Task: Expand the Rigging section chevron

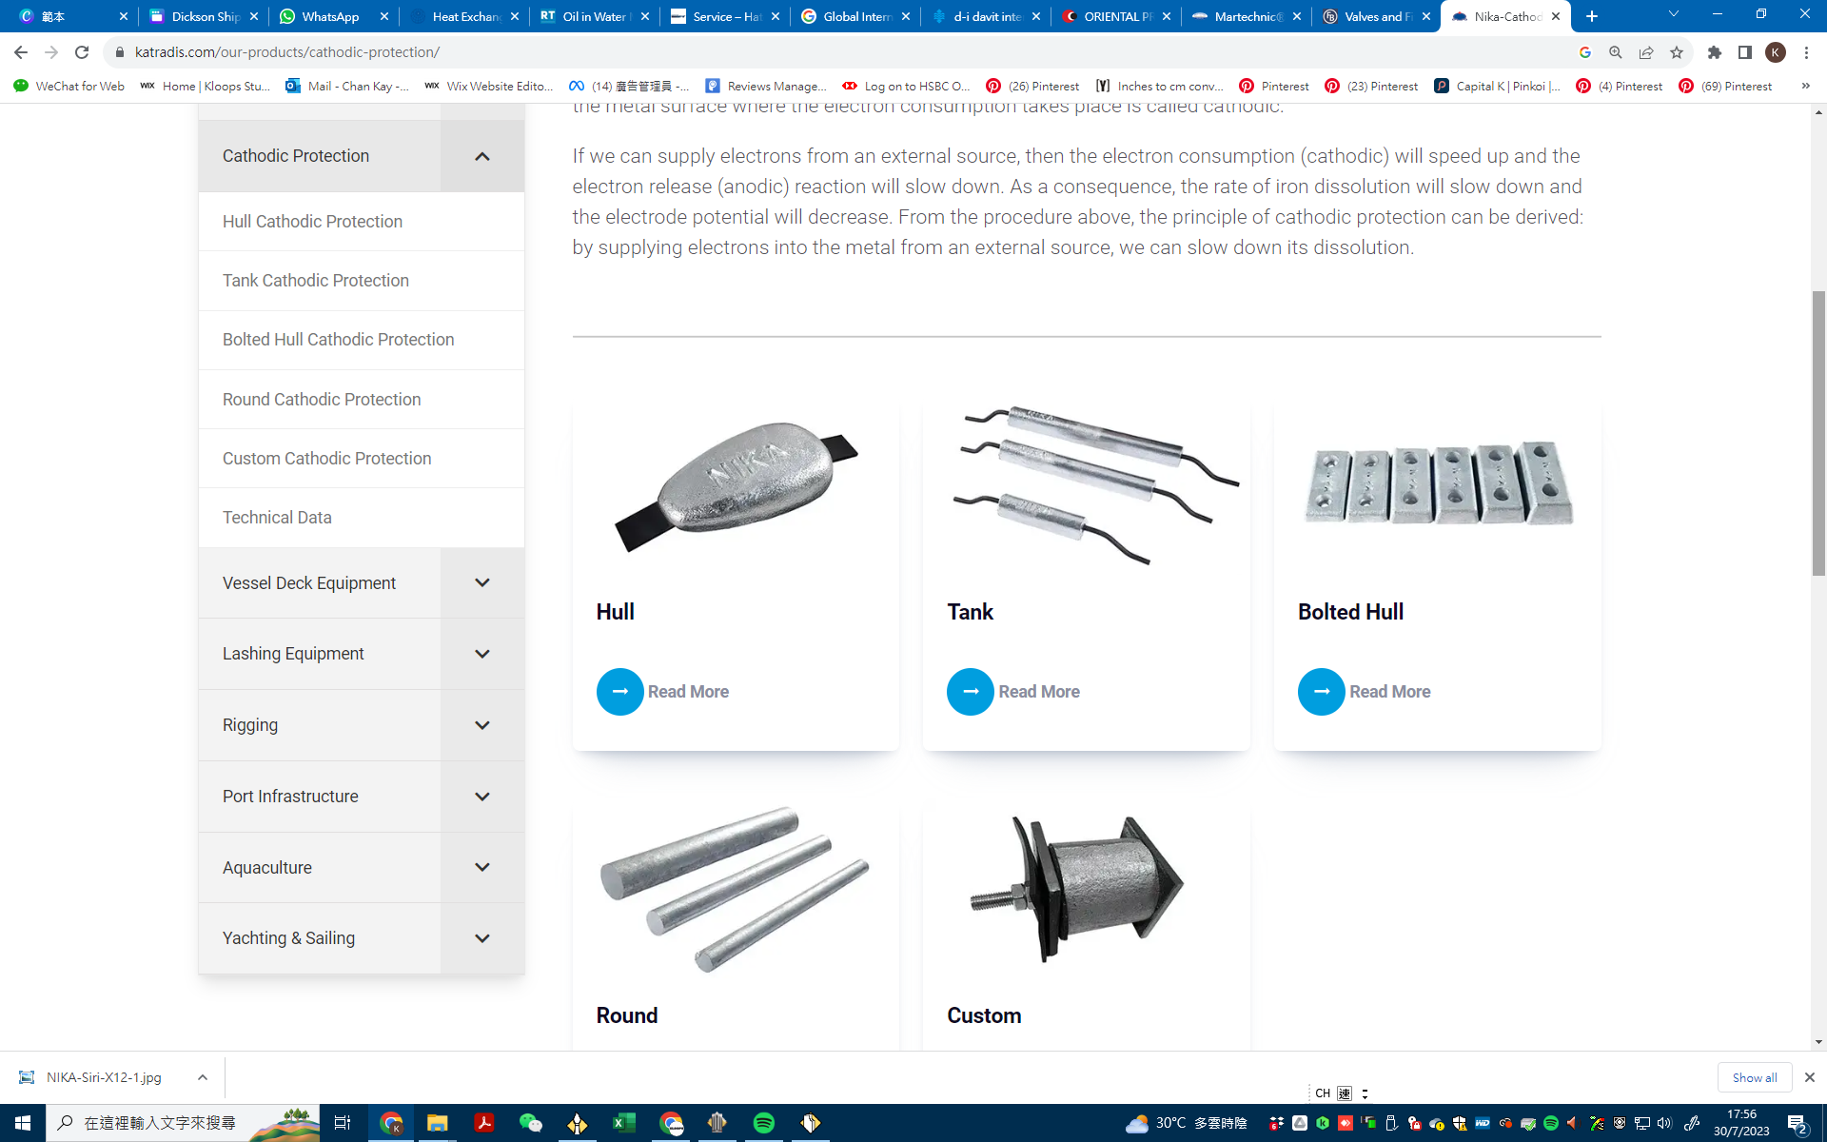Action: point(481,725)
